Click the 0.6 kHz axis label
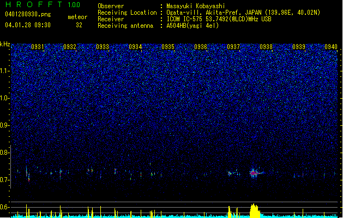This screenshot has height=218, width=343. tap(4, 207)
